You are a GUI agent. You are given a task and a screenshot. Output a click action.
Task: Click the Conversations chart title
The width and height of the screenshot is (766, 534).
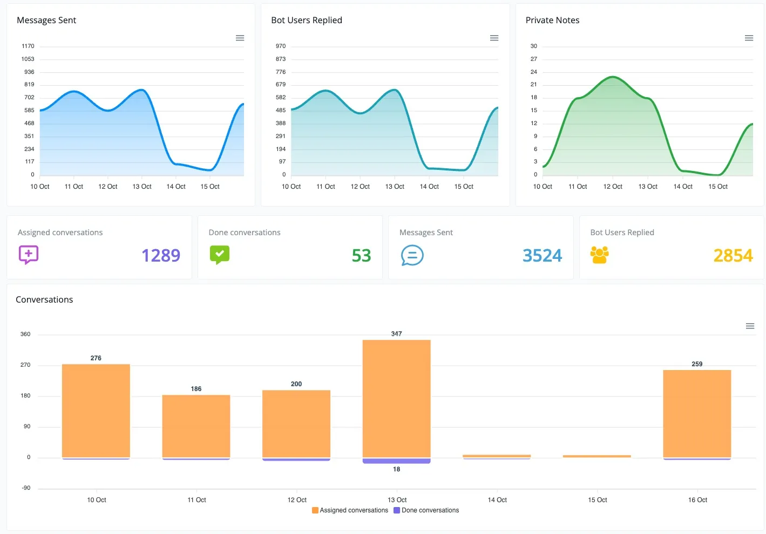[44, 299]
